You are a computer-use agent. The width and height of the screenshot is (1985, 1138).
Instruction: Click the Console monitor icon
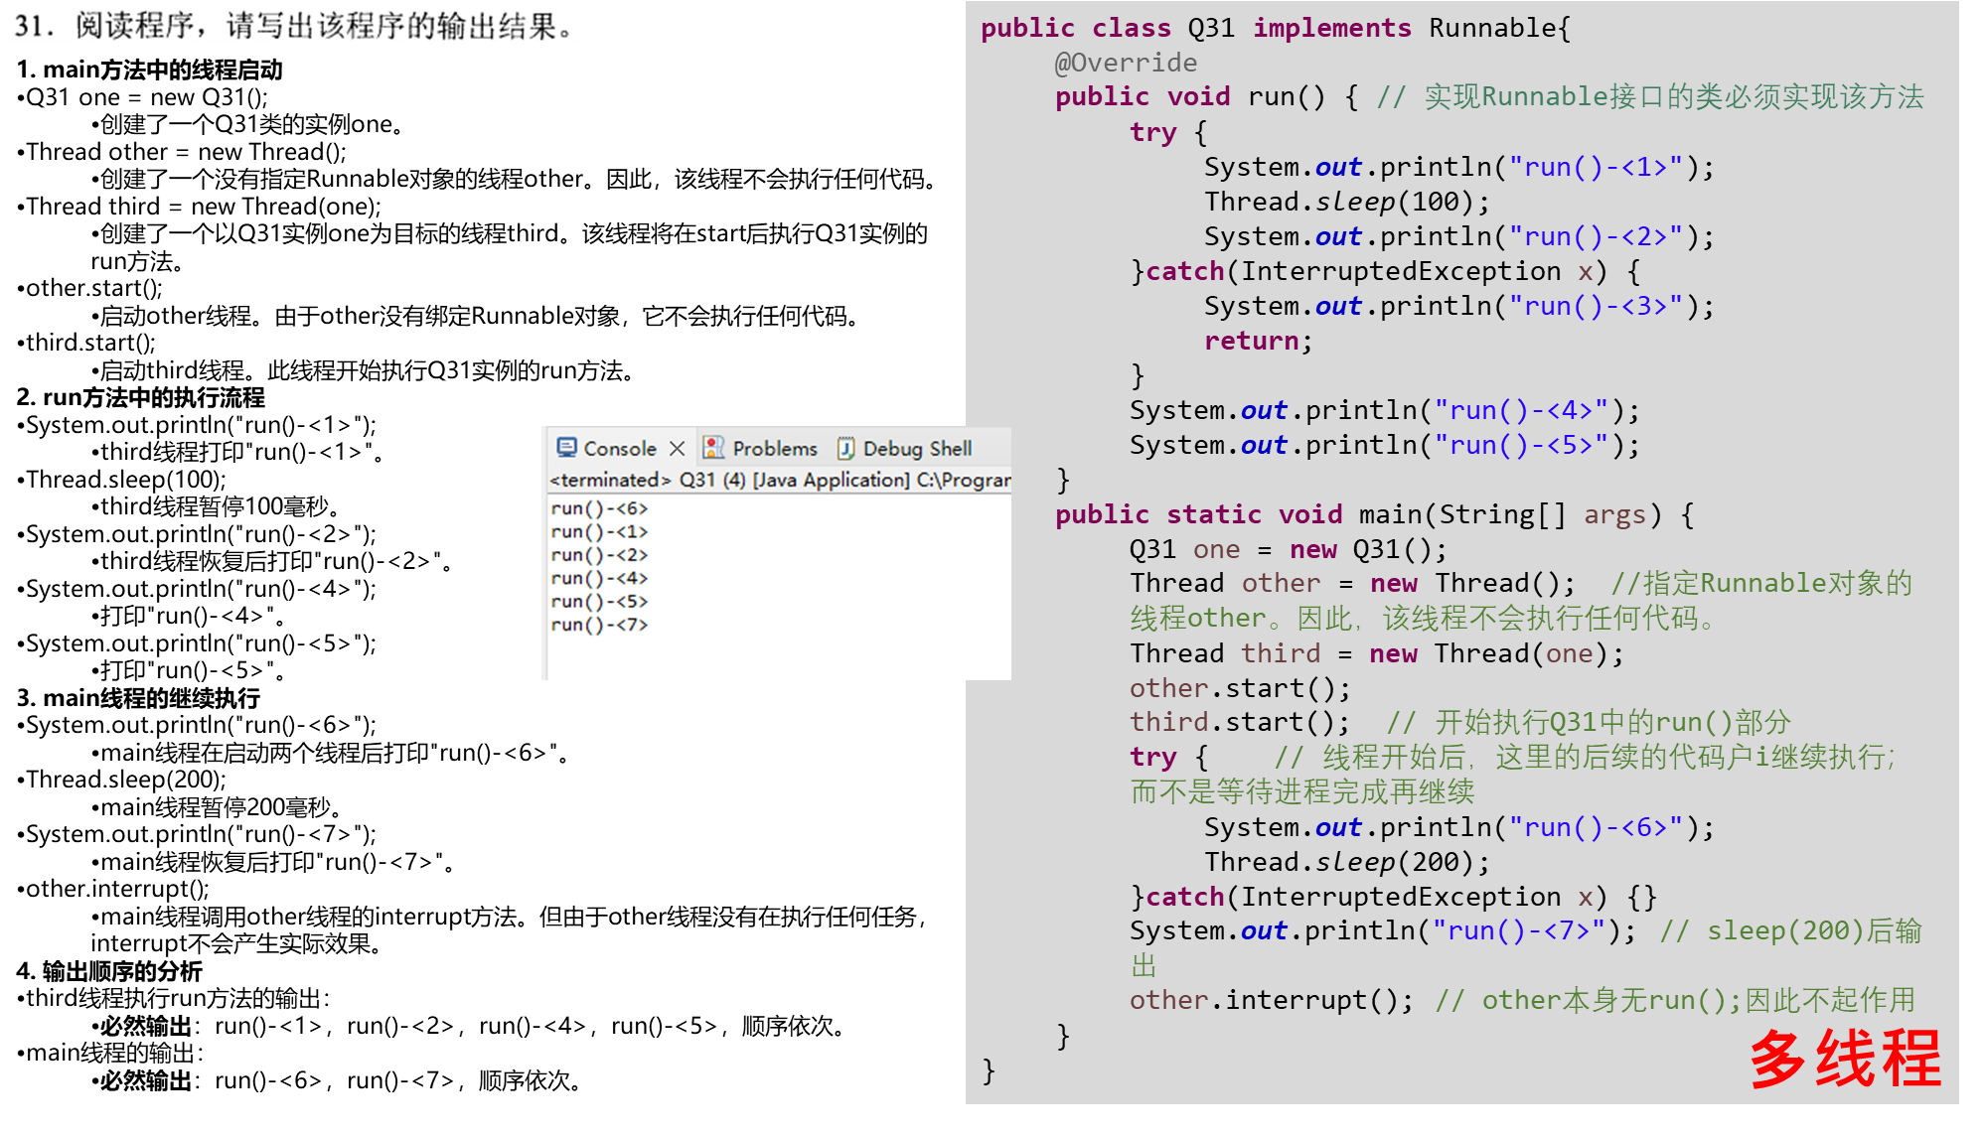click(x=566, y=448)
